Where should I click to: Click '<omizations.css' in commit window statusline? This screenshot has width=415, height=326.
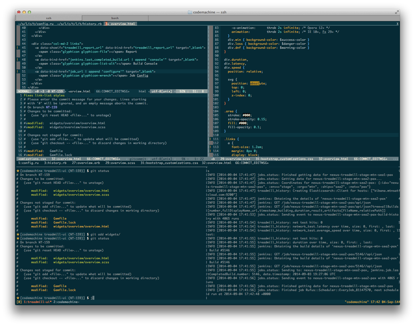(x=32, y=159)
